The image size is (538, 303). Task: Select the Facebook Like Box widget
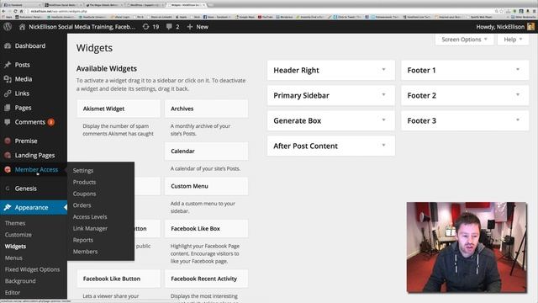click(206, 228)
